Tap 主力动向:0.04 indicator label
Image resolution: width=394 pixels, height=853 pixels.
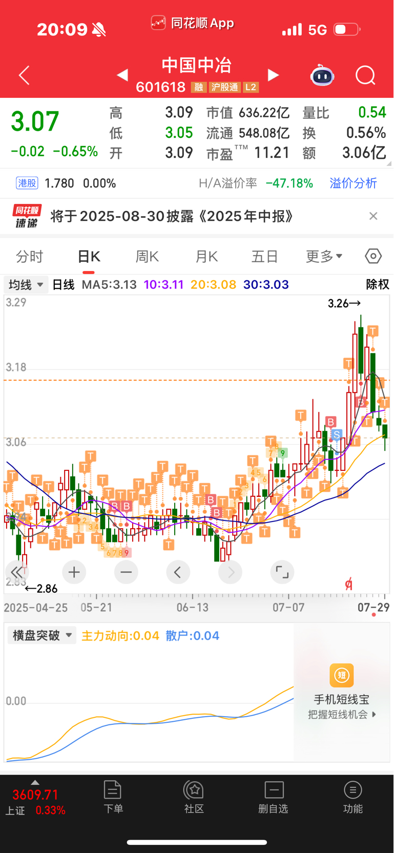(x=120, y=636)
